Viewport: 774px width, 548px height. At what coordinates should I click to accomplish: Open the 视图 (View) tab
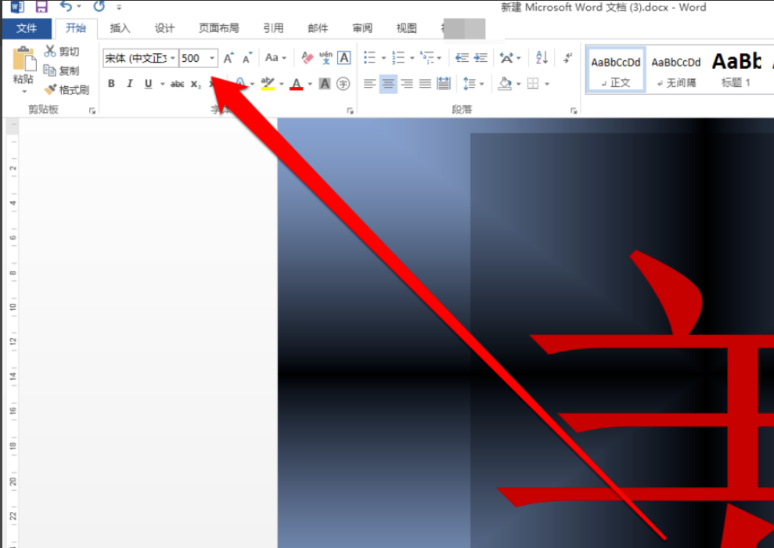pyautogui.click(x=407, y=28)
